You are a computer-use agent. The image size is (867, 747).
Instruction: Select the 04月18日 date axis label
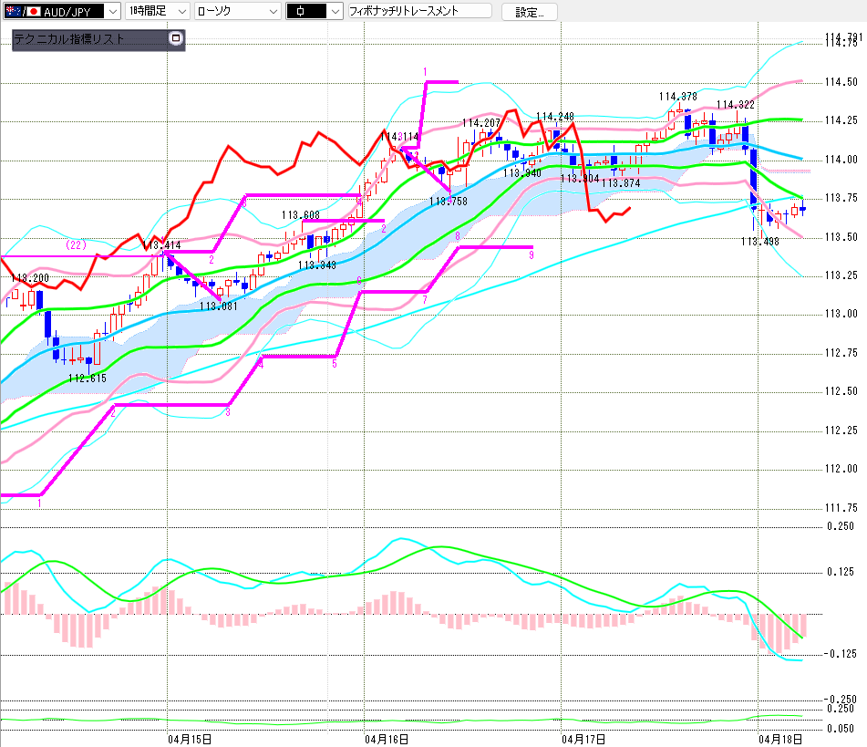[780, 738]
